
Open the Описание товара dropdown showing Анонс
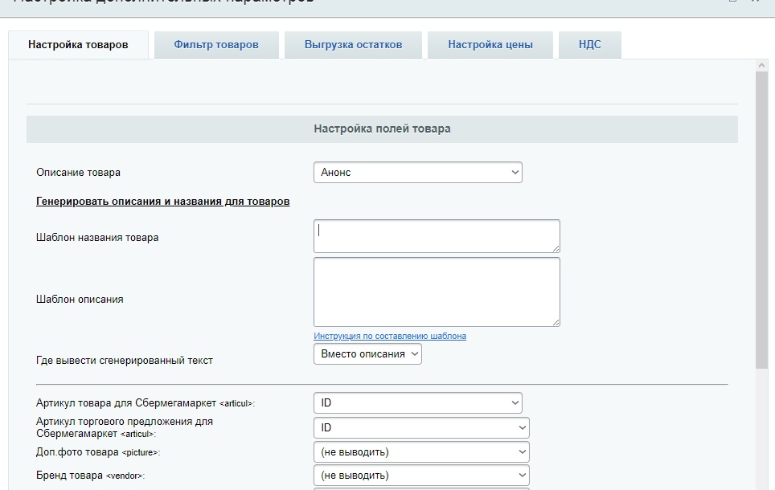pyautogui.click(x=417, y=173)
